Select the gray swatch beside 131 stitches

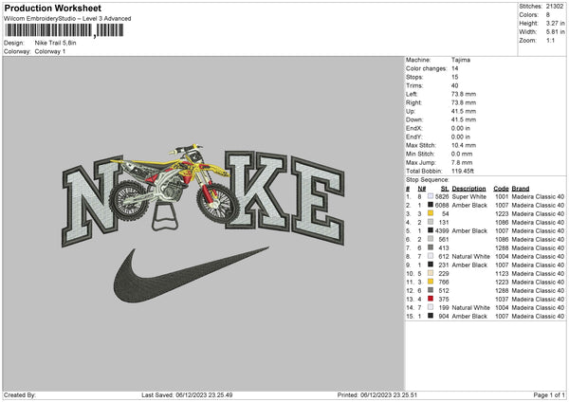[x=431, y=222]
